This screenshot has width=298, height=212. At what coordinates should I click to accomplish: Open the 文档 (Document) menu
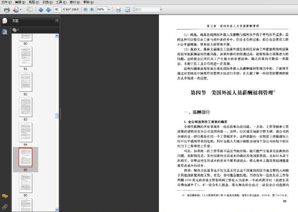48,2
